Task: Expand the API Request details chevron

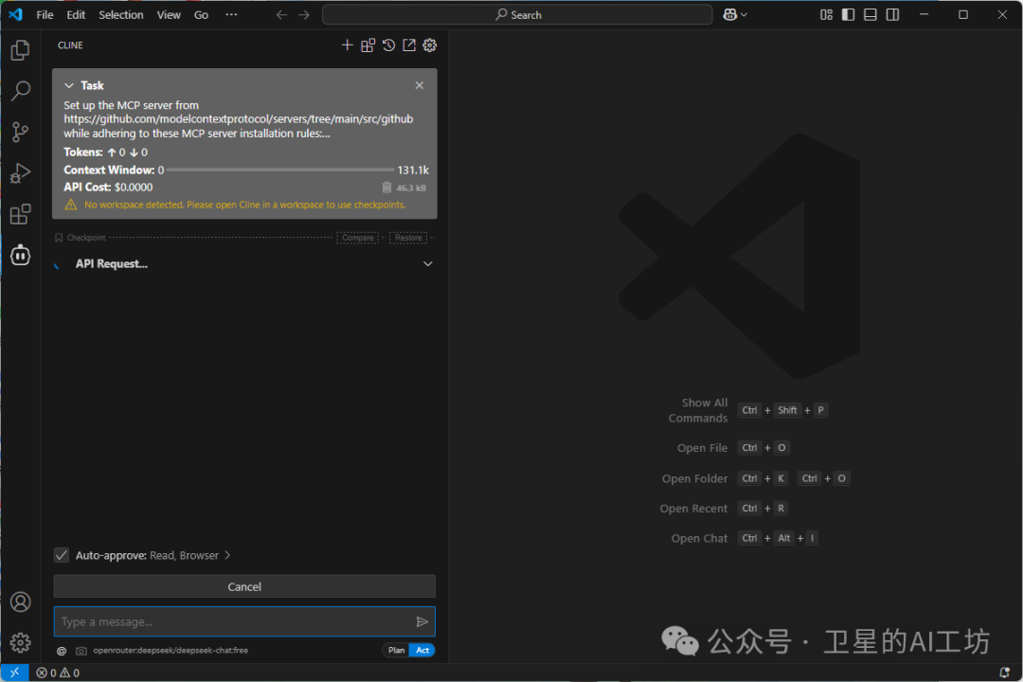Action: [x=428, y=263]
